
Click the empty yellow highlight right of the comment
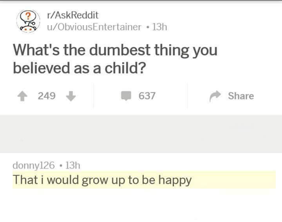point(235,180)
